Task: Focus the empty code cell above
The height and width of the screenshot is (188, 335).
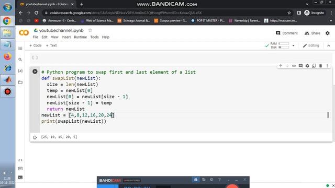Action: tap(184, 57)
